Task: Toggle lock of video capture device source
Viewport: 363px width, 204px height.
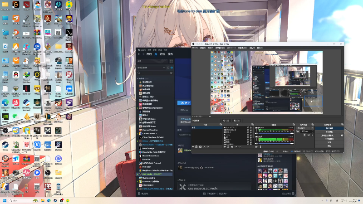Action: tap(251, 130)
